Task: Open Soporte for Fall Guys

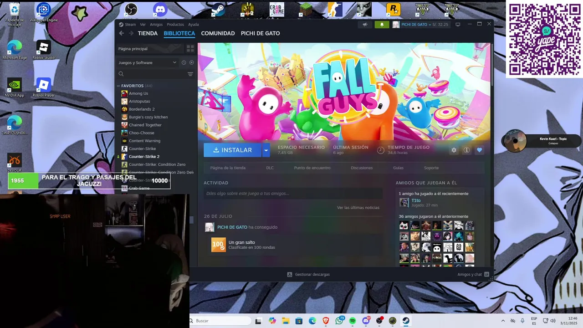Action: coord(431,168)
